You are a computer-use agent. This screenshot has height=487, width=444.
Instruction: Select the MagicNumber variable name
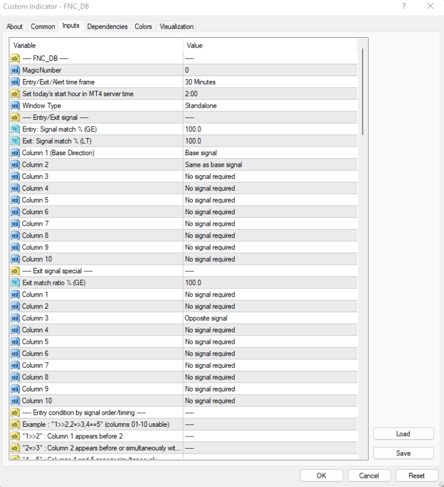42,70
